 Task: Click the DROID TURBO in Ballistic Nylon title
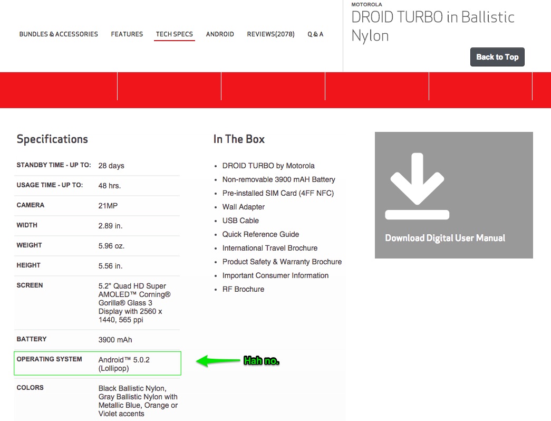click(432, 26)
